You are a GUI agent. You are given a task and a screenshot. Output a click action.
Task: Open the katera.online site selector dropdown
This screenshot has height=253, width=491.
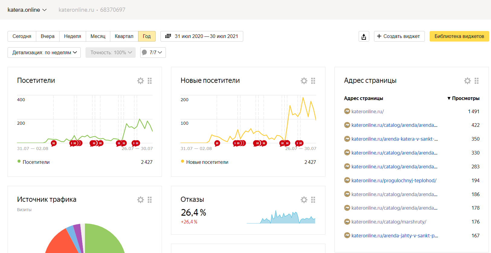click(27, 10)
